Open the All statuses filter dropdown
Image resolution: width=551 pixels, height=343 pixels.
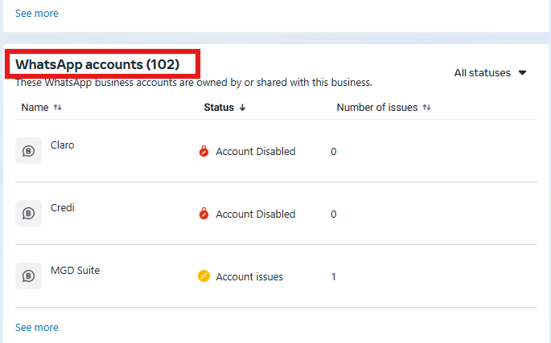[490, 73]
